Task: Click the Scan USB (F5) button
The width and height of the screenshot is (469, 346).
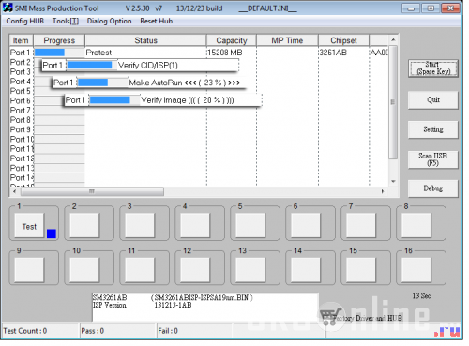Action: (x=433, y=159)
